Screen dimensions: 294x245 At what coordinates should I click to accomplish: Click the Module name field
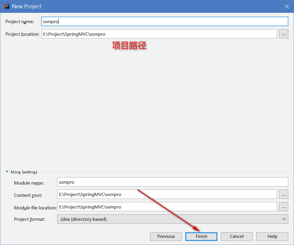pyautogui.click(x=173, y=182)
